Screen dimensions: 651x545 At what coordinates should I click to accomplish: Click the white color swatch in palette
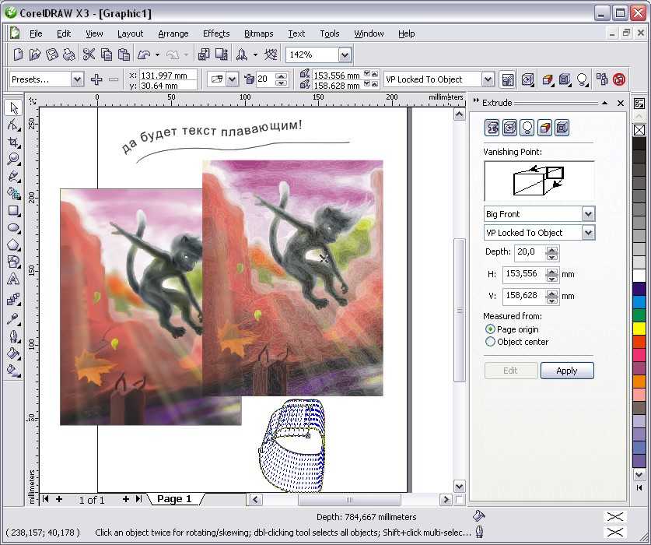tap(639, 275)
